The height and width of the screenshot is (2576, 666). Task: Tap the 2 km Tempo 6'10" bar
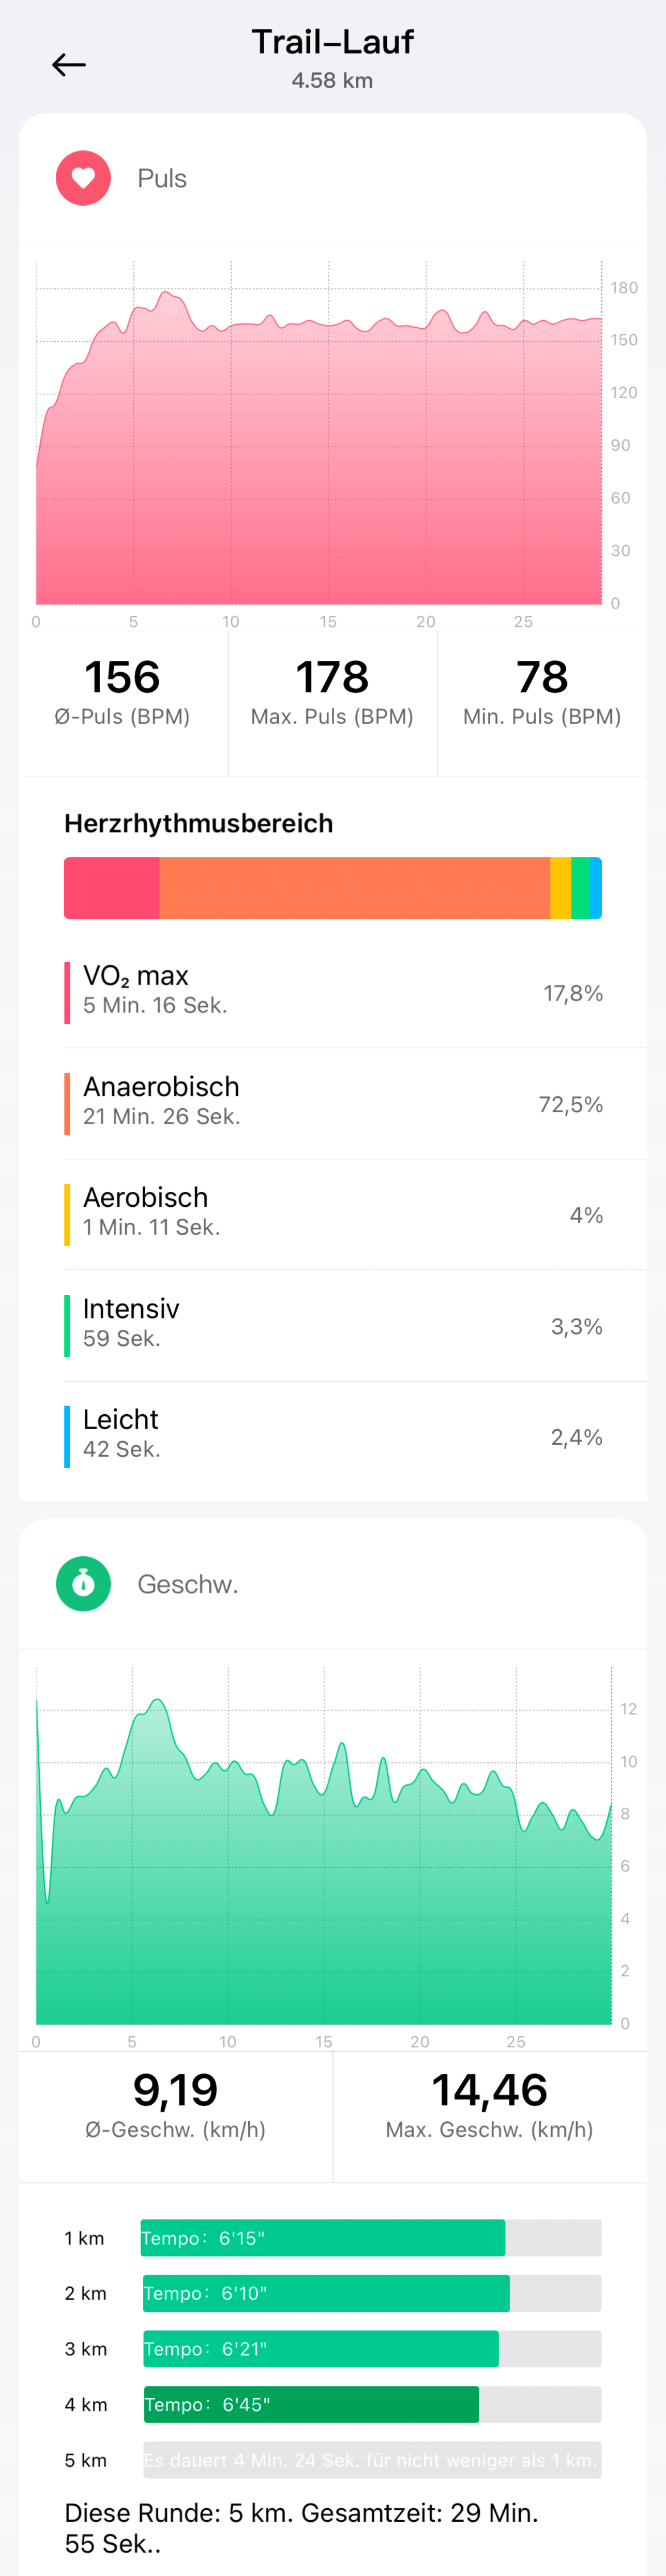coord(326,2292)
